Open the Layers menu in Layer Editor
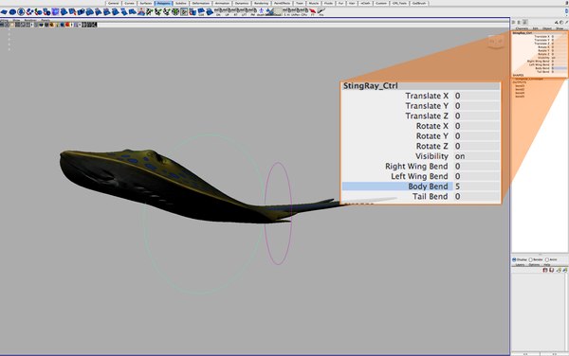The height and width of the screenshot is (356, 569). [x=520, y=265]
